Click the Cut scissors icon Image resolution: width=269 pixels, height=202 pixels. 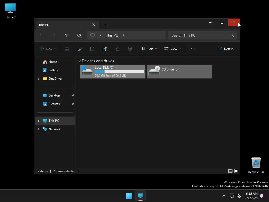67,49
